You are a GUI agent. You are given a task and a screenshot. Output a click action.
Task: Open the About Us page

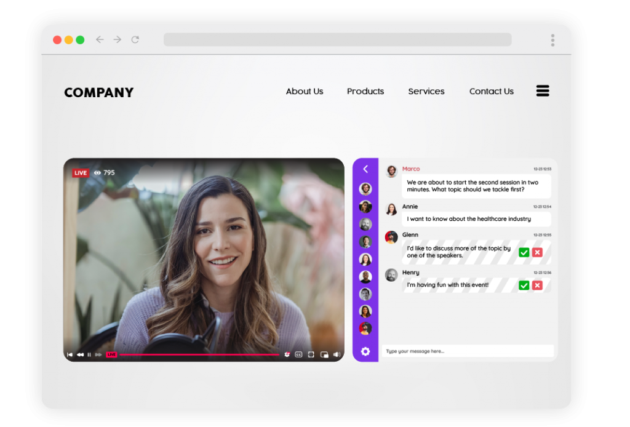point(304,91)
